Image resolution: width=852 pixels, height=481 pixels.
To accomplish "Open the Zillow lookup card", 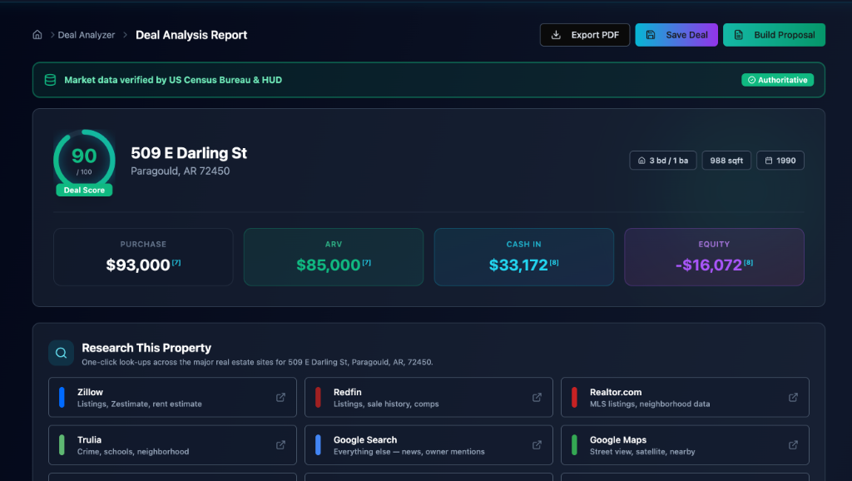I will (172, 397).
